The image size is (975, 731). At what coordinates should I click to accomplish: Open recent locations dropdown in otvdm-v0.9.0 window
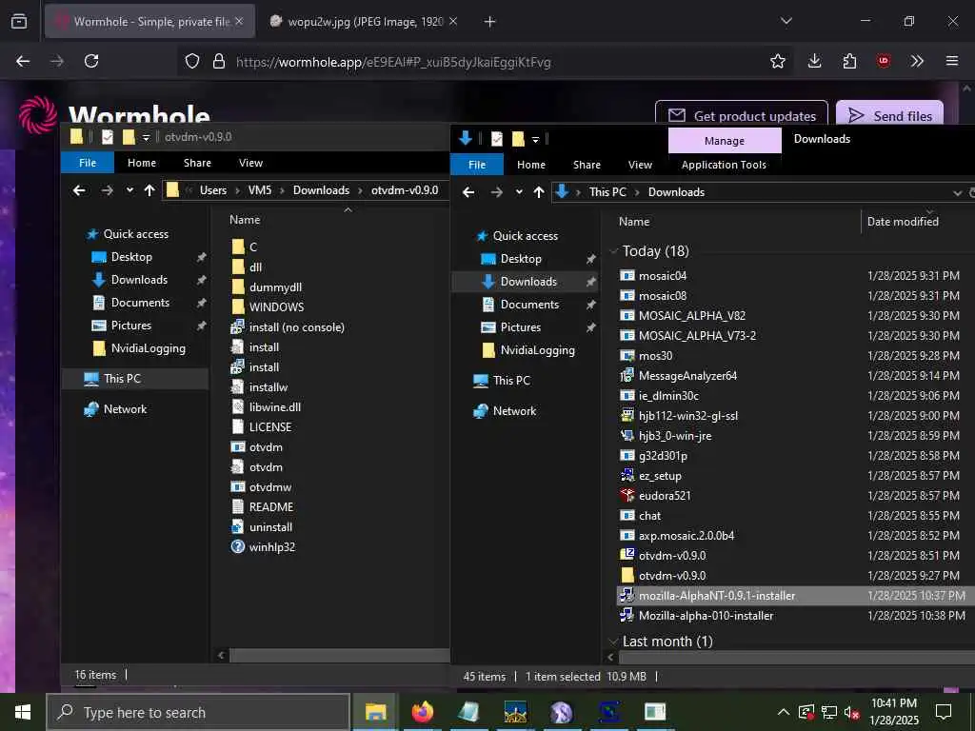coord(129,190)
